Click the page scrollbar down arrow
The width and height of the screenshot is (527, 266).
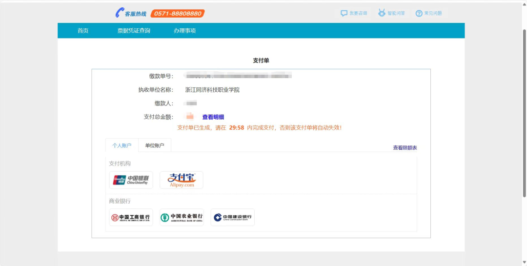[524, 263]
